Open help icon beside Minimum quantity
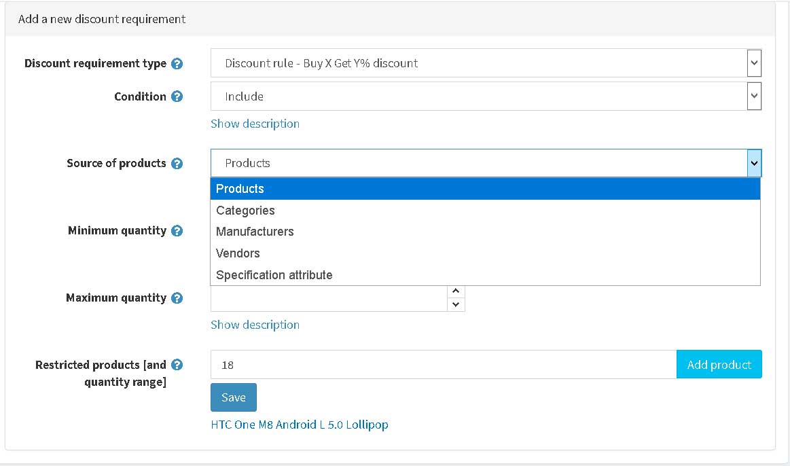This screenshot has height=466, width=790. (177, 231)
